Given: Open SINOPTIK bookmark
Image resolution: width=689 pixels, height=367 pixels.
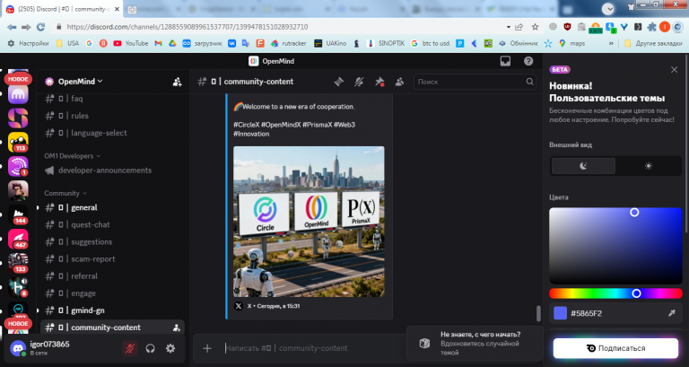Looking at the screenshot, I should (x=386, y=43).
